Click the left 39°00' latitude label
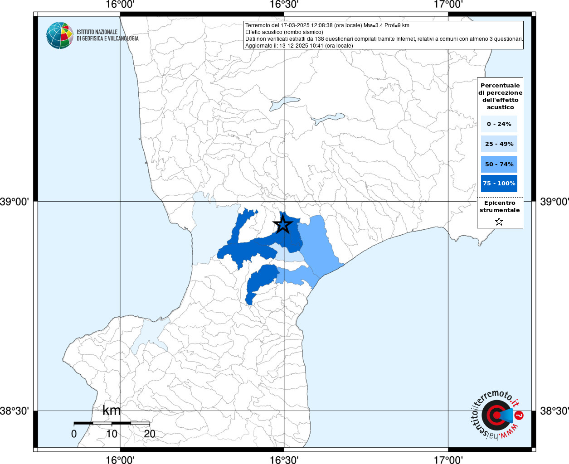 (x=15, y=202)
